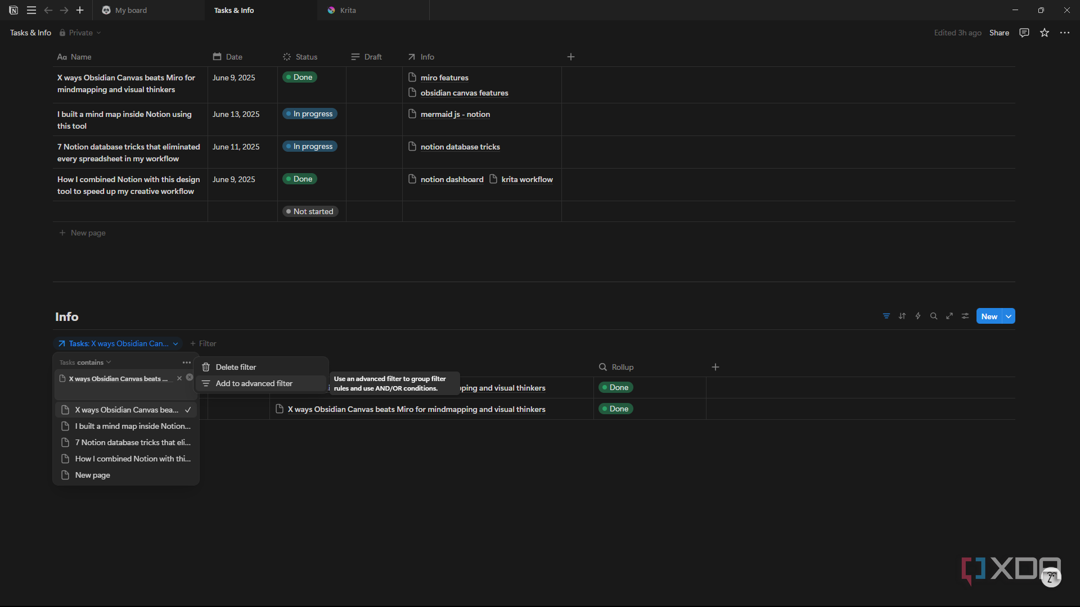Screen dimensions: 1080x607
Task: Click the Share button
Action: click(x=999, y=33)
